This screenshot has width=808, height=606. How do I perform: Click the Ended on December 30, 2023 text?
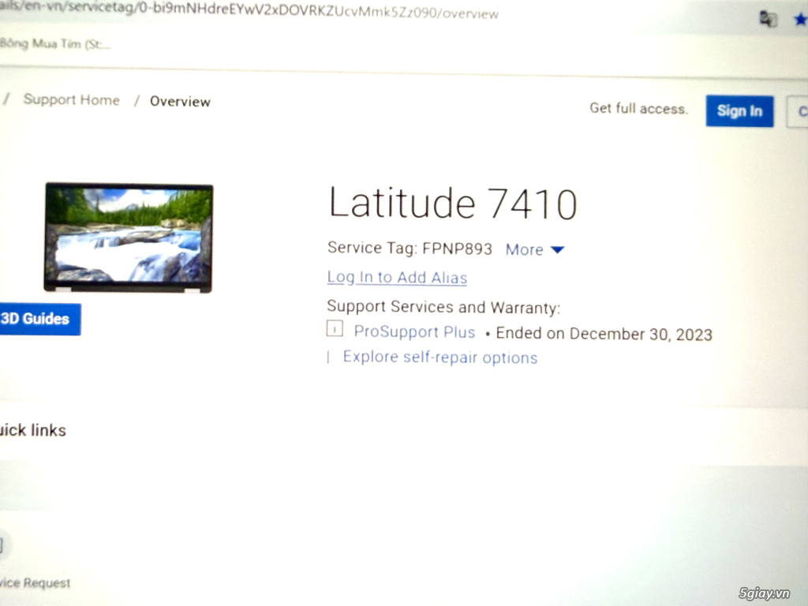604,334
